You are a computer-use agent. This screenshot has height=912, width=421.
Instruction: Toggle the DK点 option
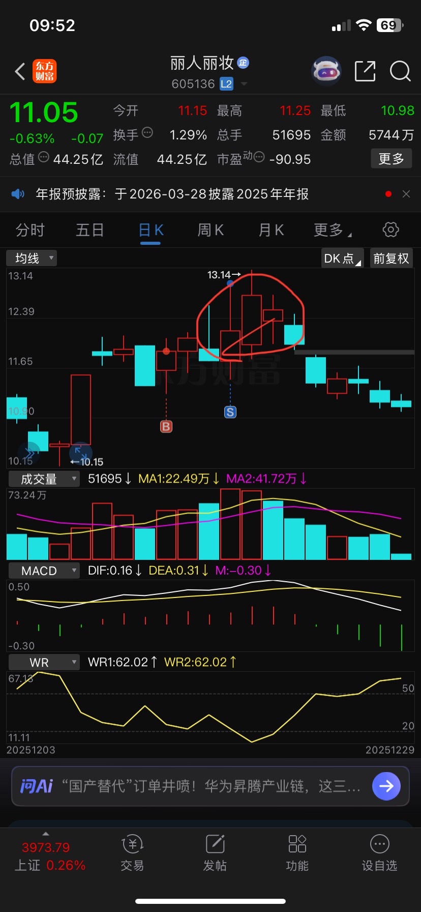click(342, 258)
